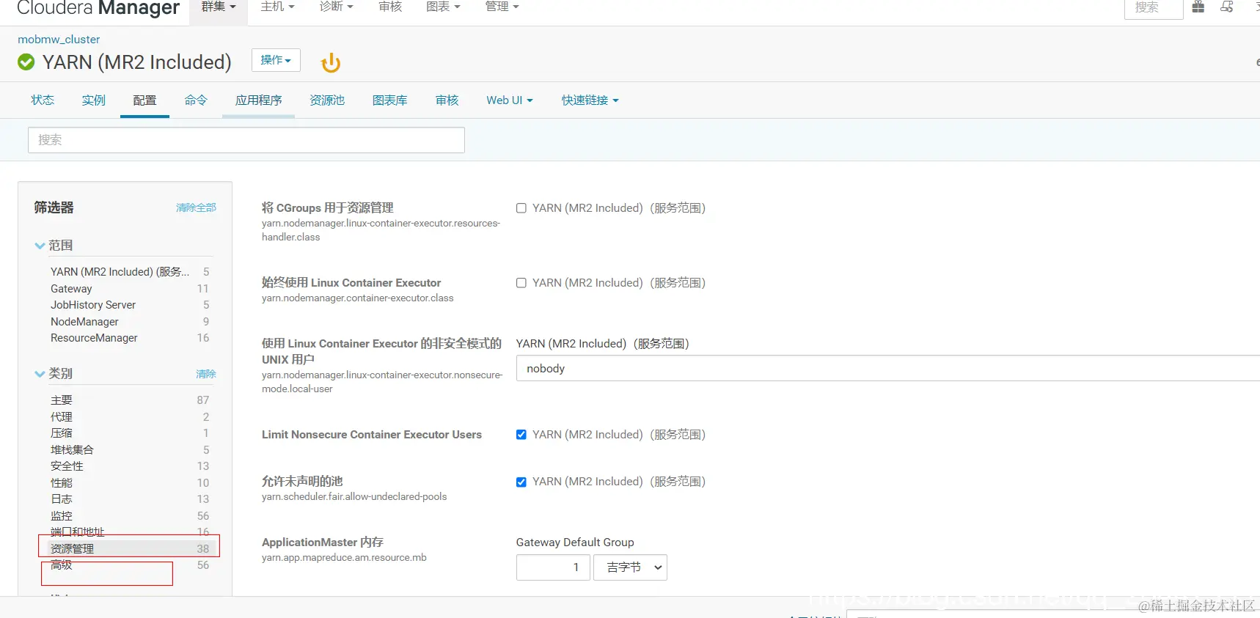Click the green healthy status check icon
The width and height of the screenshot is (1260, 618).
[x=26, y=62]
